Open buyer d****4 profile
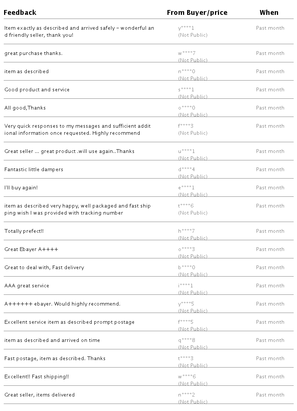The width and height of the screenshot is (297, 411). tap(186, 170)
